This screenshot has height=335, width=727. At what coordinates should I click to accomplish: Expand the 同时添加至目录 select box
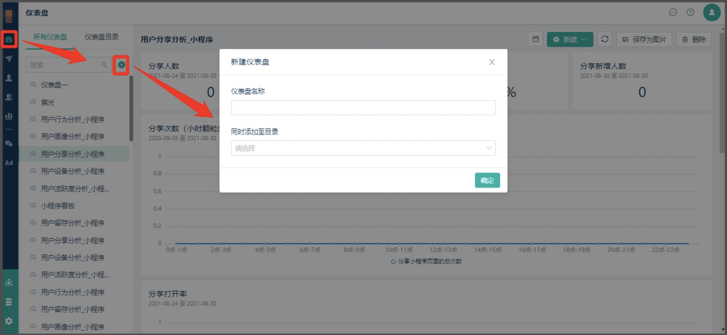(363, 148)
